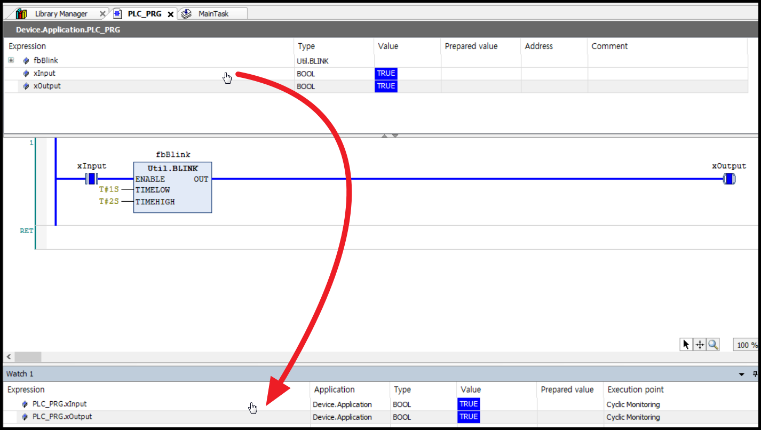Image resolution: width=761 pixels, height=430 pixels.
Task: Click the MainTask tab icon
Action: (x=186, y=14)
